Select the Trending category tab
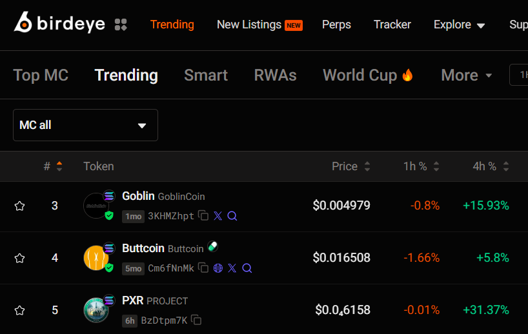Screen dimensions: 528x334 (x=127, y=75)
